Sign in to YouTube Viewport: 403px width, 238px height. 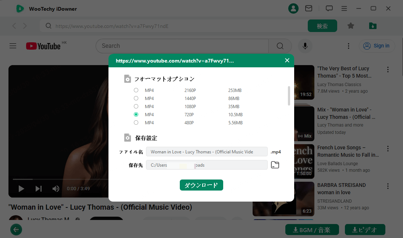[x=377, y=46]
